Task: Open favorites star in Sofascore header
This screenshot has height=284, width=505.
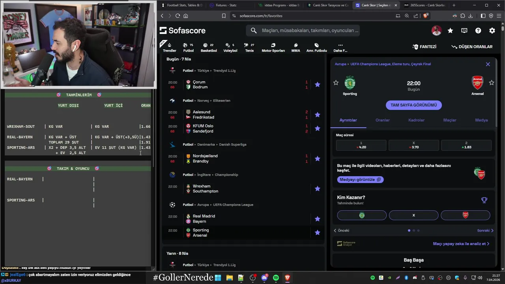Action: point(450,30)
